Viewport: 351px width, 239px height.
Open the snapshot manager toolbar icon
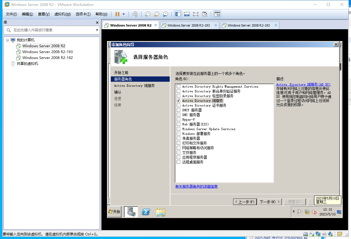[x=165, y=14]
